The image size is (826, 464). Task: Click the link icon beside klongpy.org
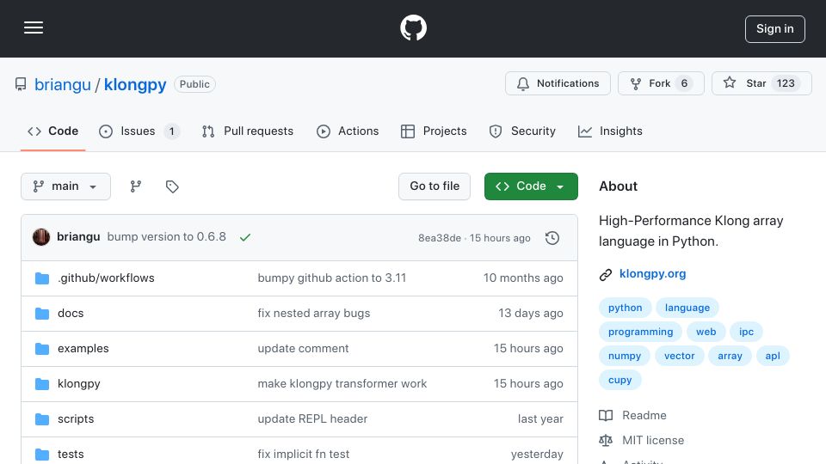point(606,275)
